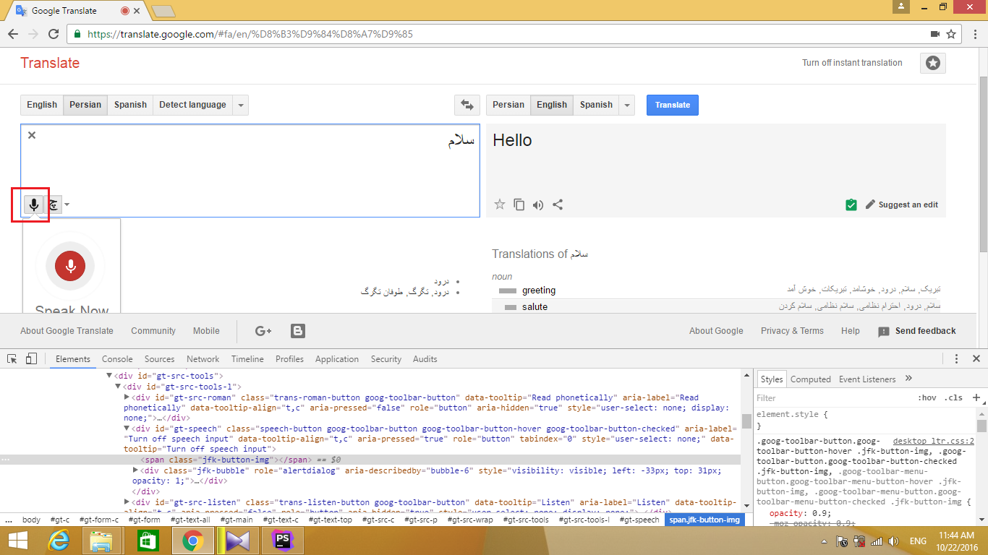Screen dimensions: 988x555
Task: Click the camera icon in address bar
Action: point(934,34)
